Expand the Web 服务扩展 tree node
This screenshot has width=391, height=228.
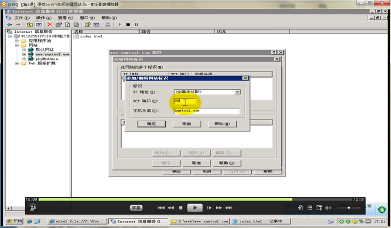pos(17,63)
